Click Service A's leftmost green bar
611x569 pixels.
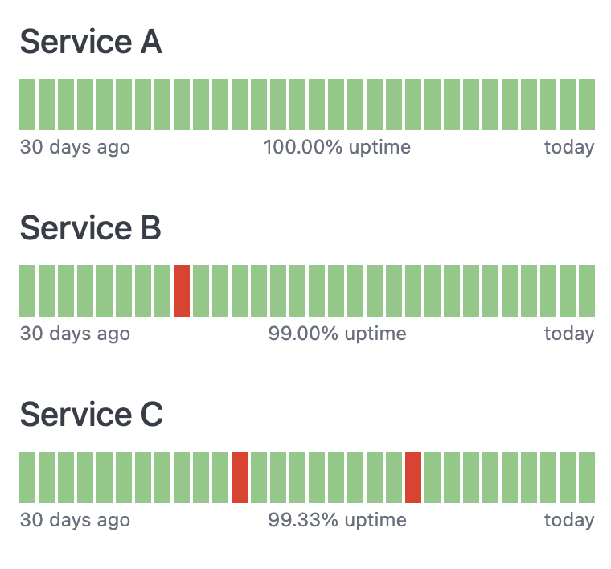(x=27, y=104)
